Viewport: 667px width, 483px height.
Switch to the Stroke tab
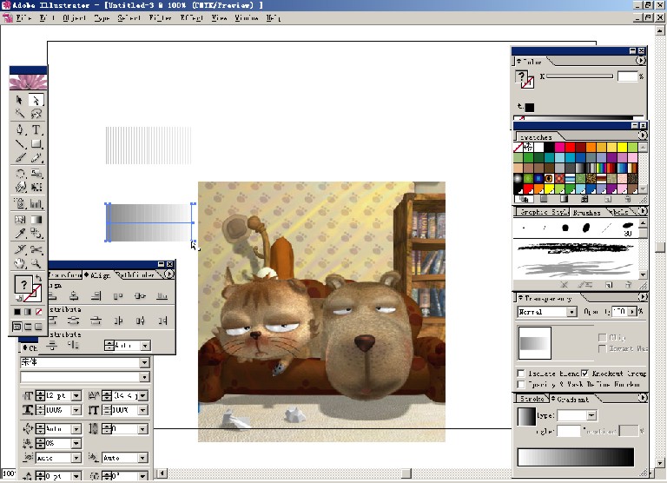tap(532, 399)
